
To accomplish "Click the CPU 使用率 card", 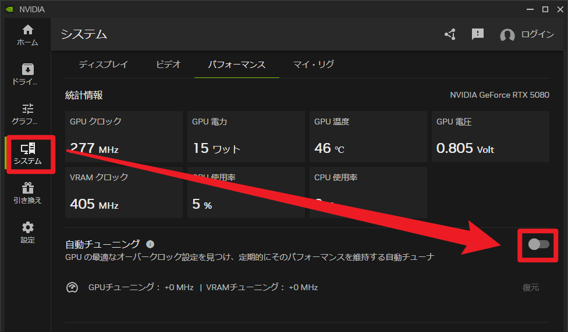I will [368, 192].
